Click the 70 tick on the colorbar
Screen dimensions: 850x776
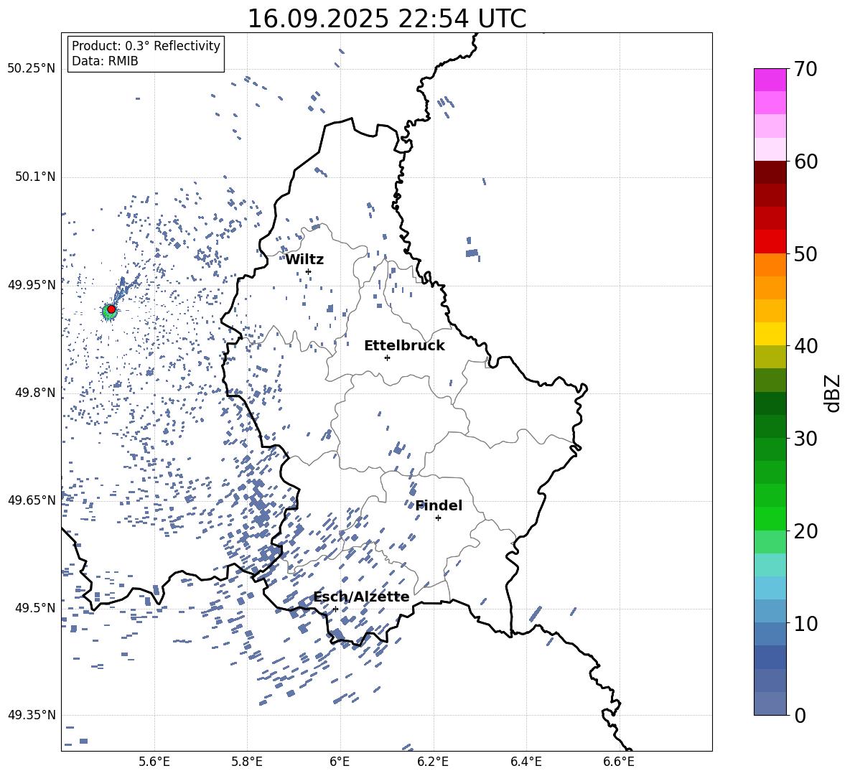tap(805, 69)
